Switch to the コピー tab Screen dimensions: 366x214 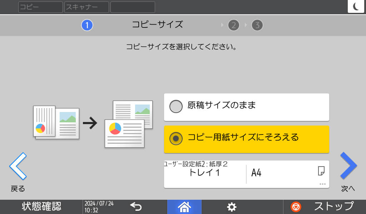click(x=40, y=7)
